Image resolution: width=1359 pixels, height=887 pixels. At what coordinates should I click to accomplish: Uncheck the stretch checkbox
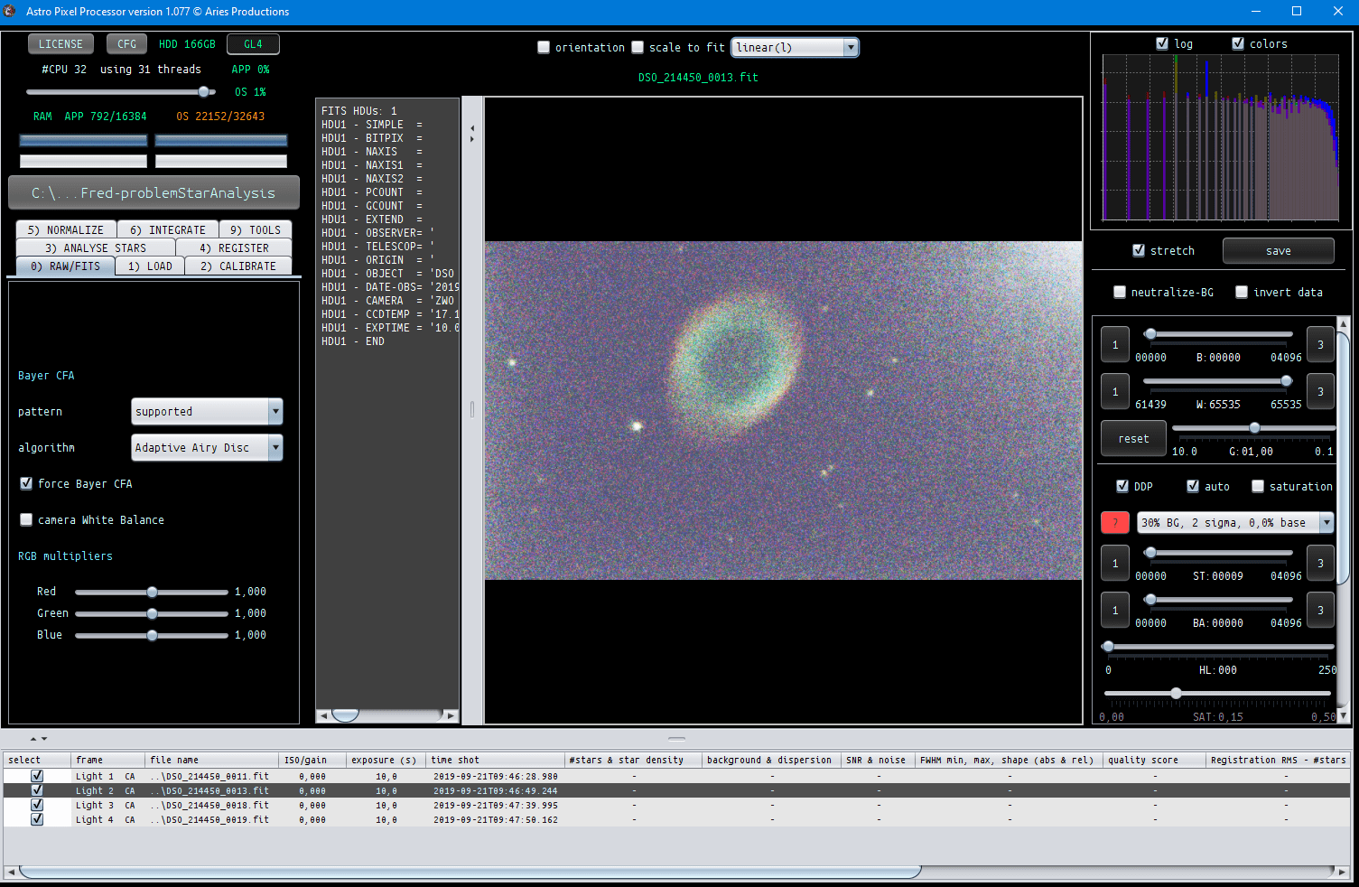pos(1139,250)
